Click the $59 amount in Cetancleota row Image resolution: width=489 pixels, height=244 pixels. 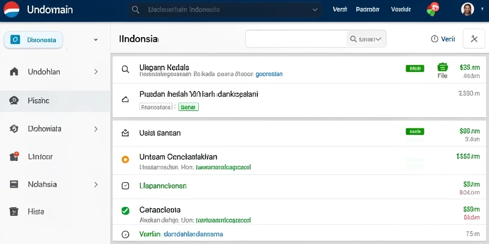471,209
